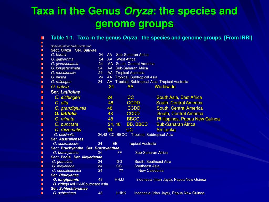Select 'Sect. Brachyantha Ser. Brachyanthae' heading
The image size is (269, 202).
pos(85,148)
